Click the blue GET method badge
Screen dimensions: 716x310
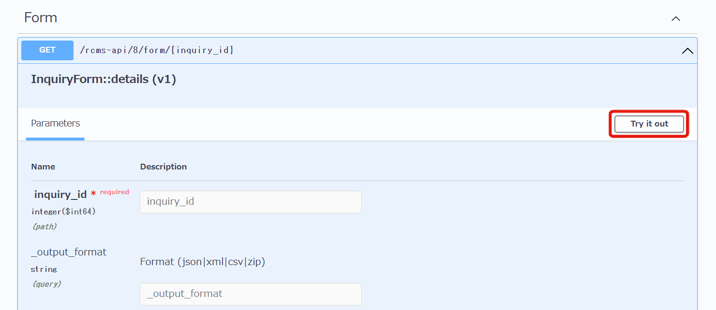47,50
